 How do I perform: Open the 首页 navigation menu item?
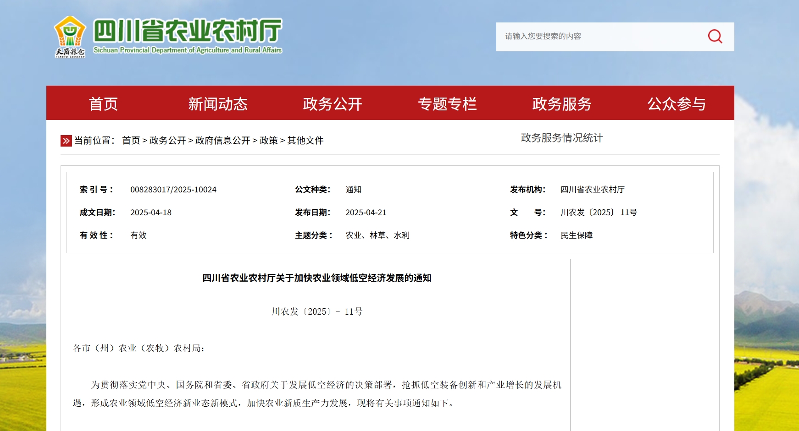(103, 104)
